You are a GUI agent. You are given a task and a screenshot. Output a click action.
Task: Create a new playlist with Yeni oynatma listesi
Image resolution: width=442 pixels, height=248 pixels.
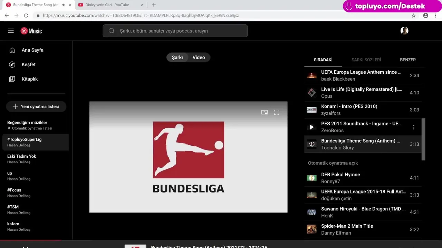[x=36, y=107]
